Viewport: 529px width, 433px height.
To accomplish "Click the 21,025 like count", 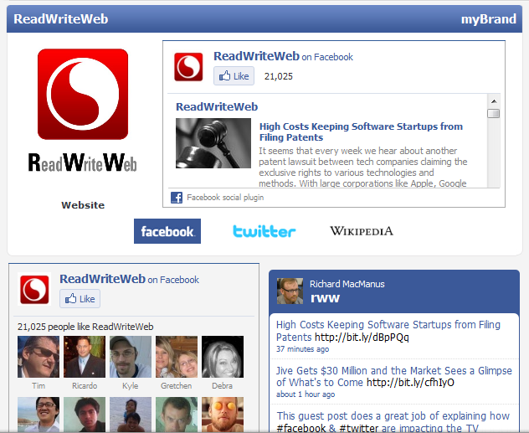I will point(279,76).
